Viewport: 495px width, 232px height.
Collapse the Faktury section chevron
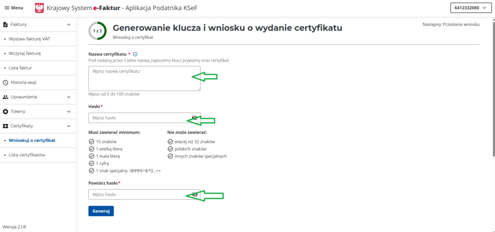69,24
